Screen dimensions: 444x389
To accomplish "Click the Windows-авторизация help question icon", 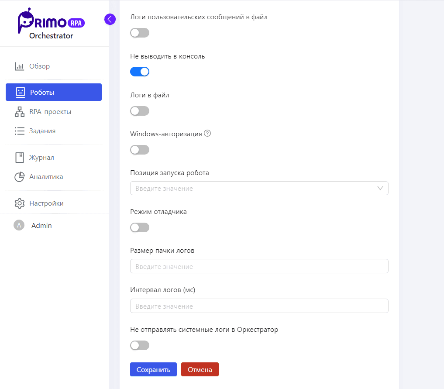I will (208, 134).
